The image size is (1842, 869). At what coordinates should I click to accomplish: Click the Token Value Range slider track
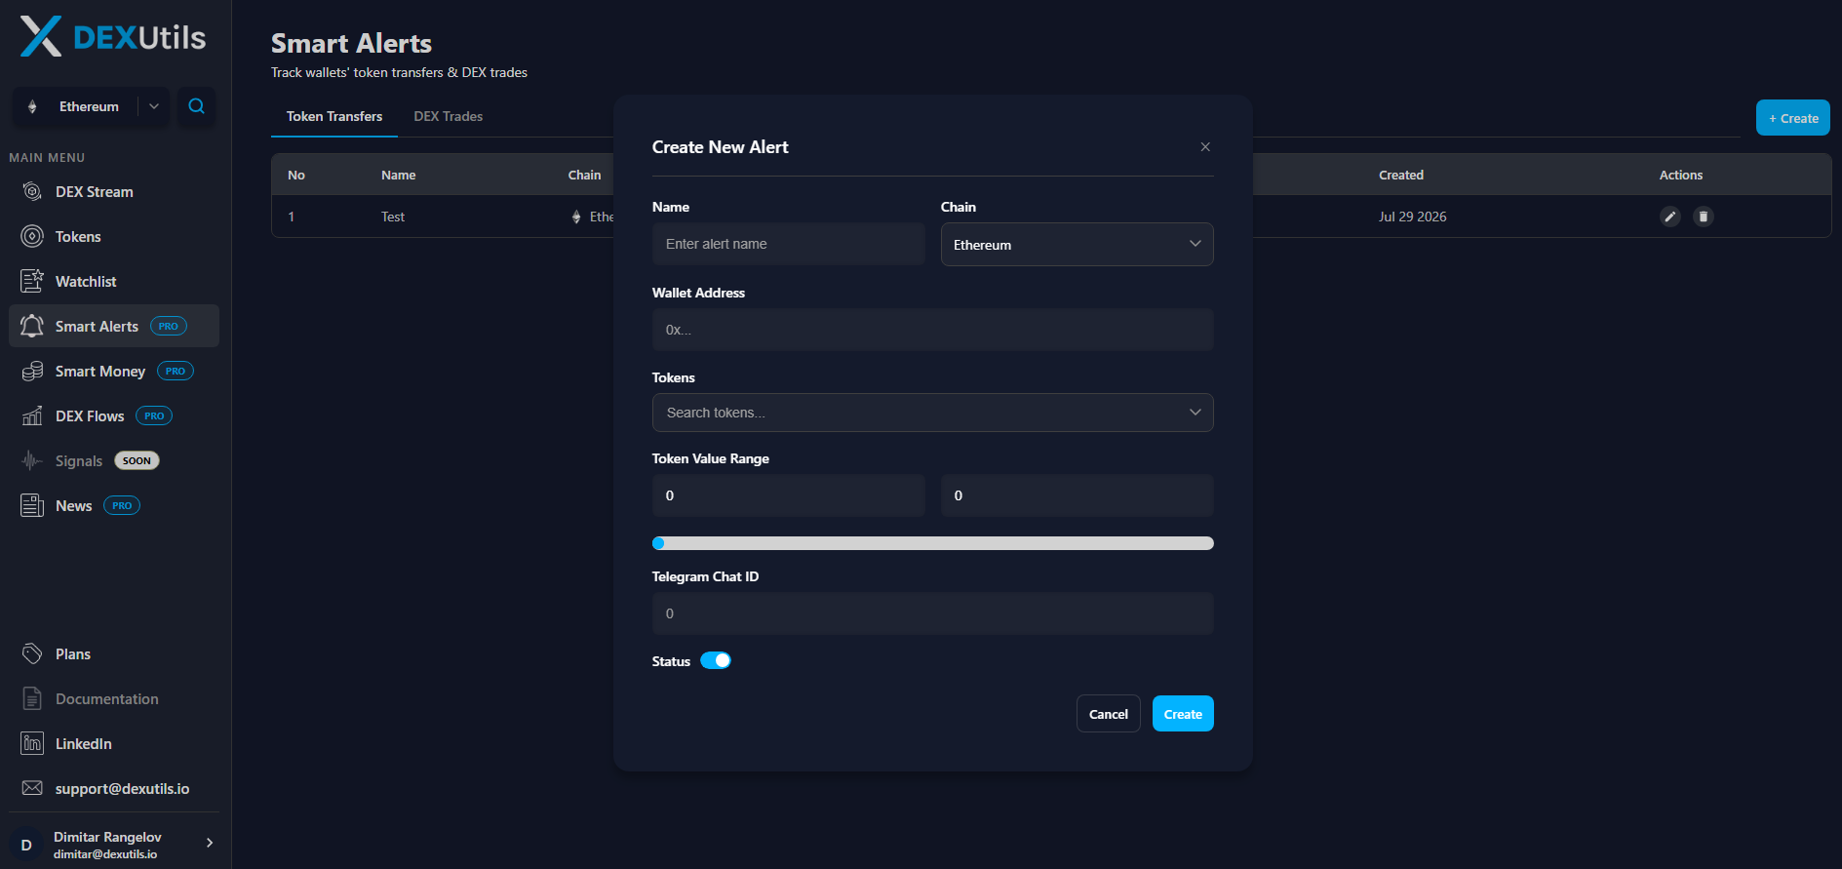click(933, 543)
